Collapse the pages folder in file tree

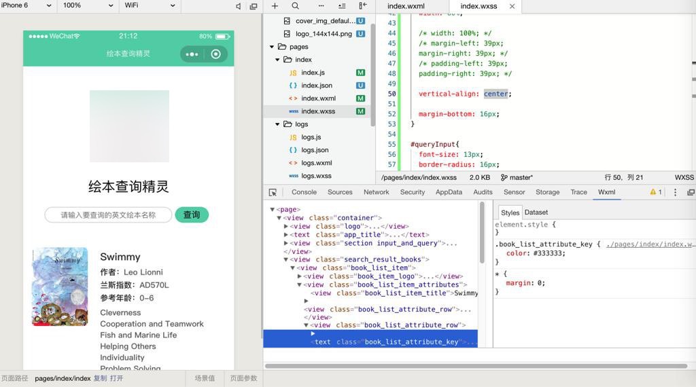(x=273, y=47)
